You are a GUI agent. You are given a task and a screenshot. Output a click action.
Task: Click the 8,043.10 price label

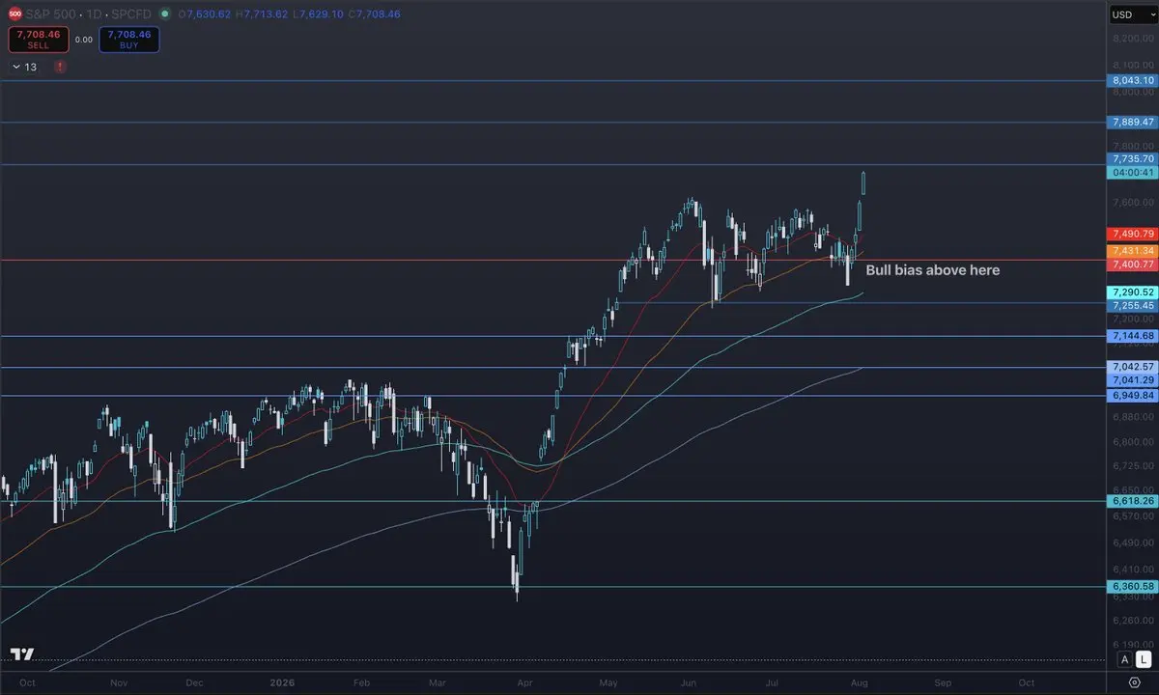pos(1133,81)
